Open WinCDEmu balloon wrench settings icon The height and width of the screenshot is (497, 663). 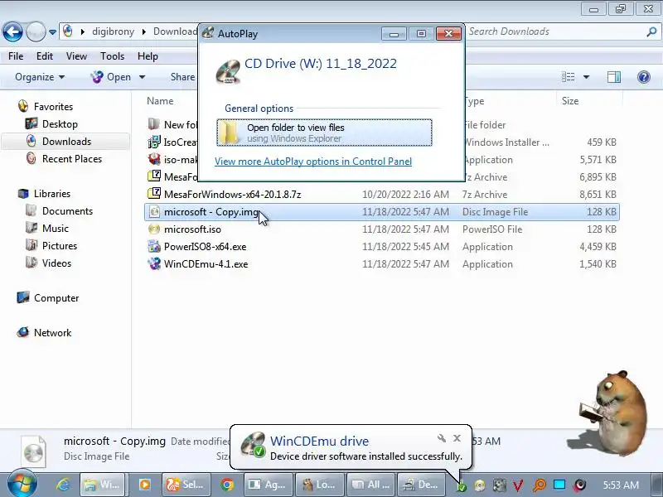[x=442, y=438]
